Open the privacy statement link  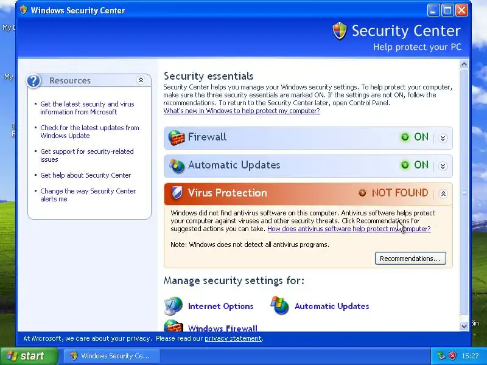point(233,338)
